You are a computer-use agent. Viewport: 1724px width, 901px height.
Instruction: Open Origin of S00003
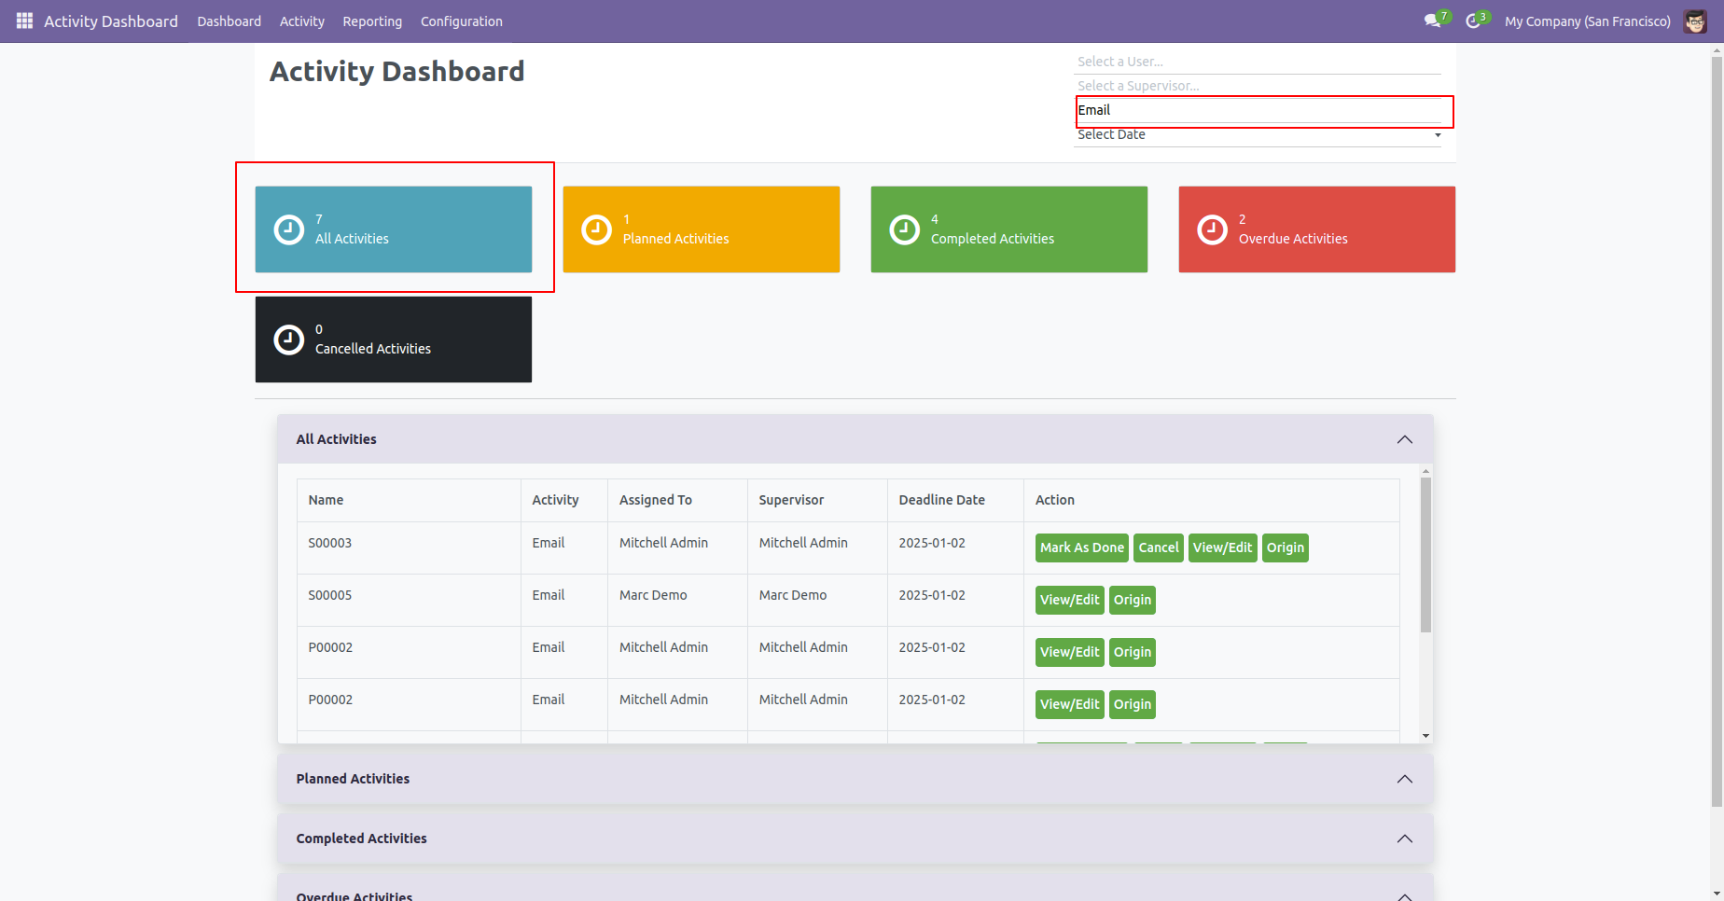(x=1286, y=548)
